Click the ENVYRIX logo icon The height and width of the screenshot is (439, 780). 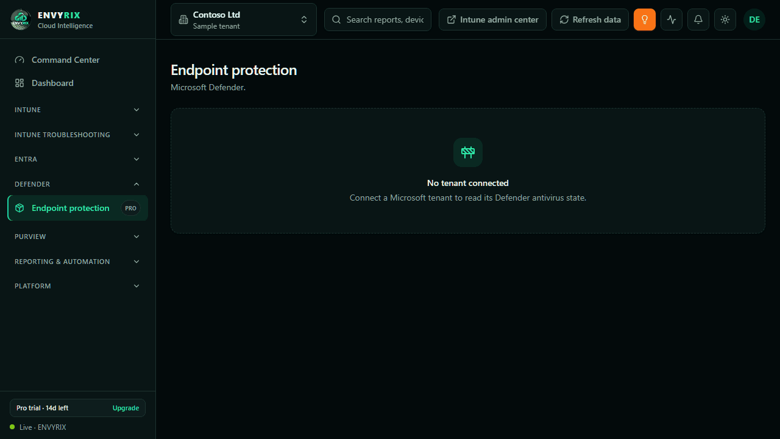21,20
